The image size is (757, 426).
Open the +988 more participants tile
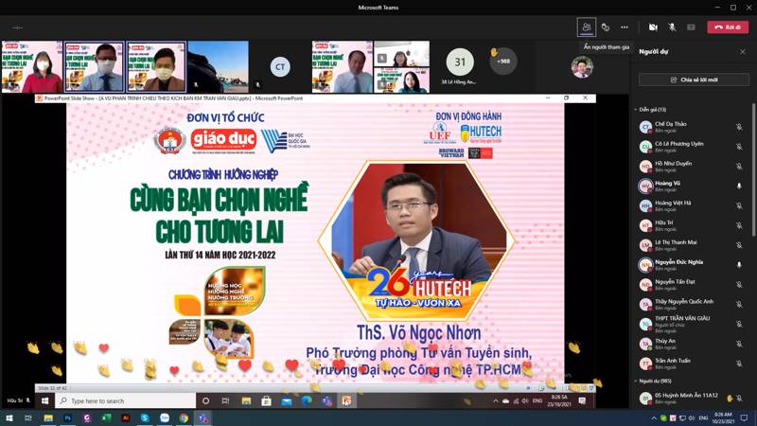[x=502, y=62]
